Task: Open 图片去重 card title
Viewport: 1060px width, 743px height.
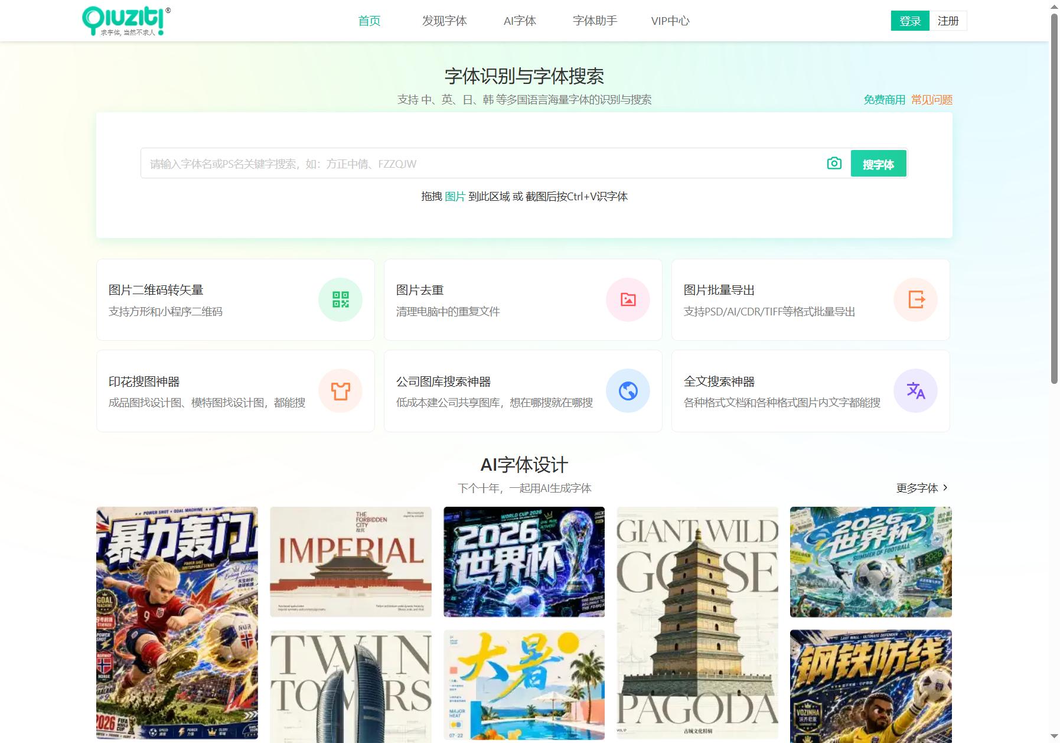Action: [420, 290]
